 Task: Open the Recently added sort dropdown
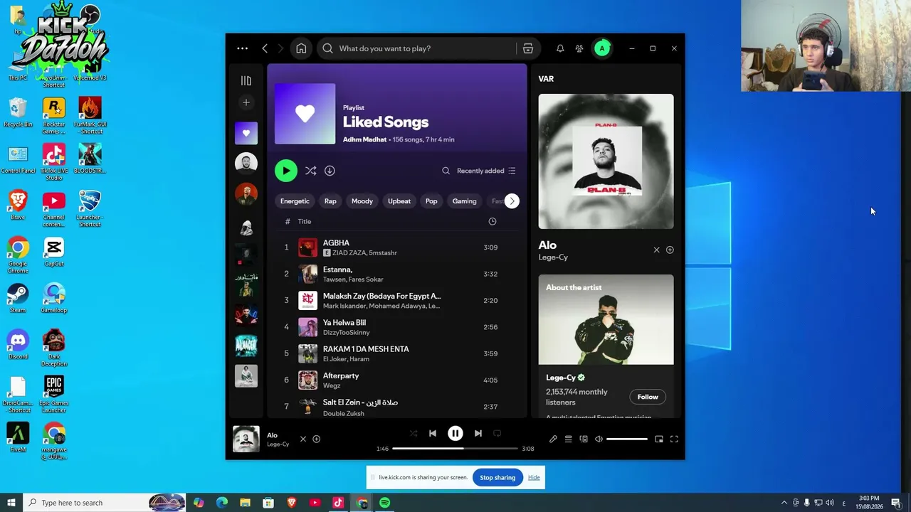486,171
